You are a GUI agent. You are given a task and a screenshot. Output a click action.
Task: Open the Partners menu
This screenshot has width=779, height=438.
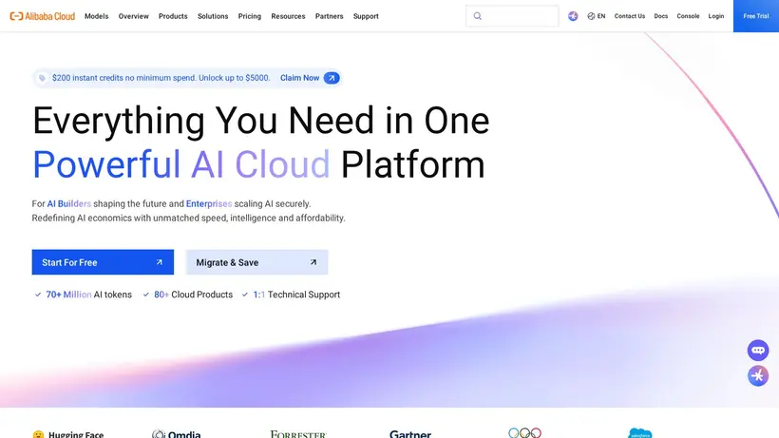329,16
